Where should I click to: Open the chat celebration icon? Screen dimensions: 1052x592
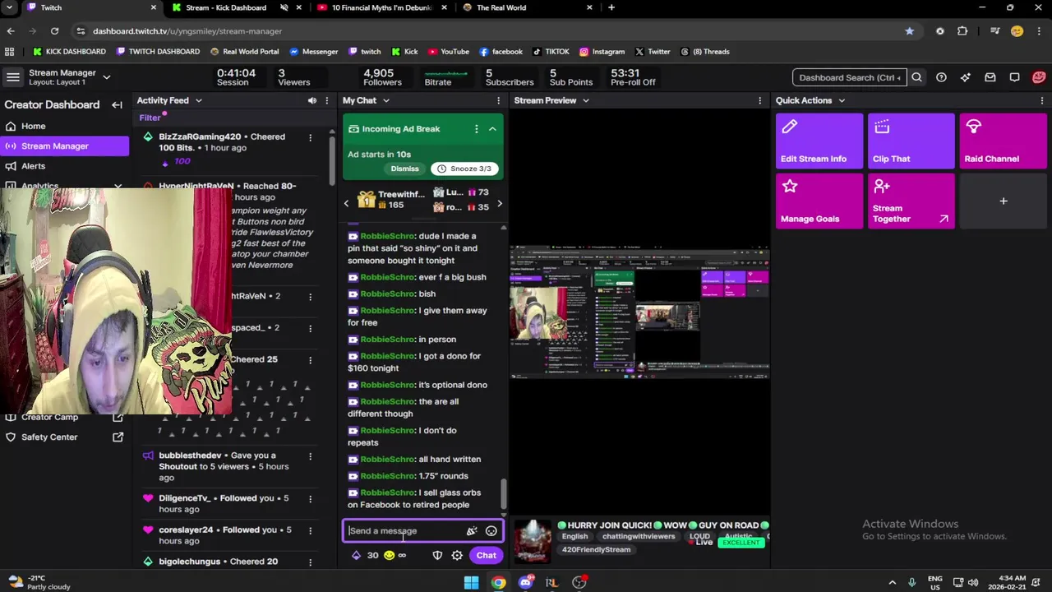[x=472, y=531]
